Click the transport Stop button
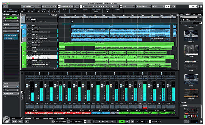 tap(117, 121)
